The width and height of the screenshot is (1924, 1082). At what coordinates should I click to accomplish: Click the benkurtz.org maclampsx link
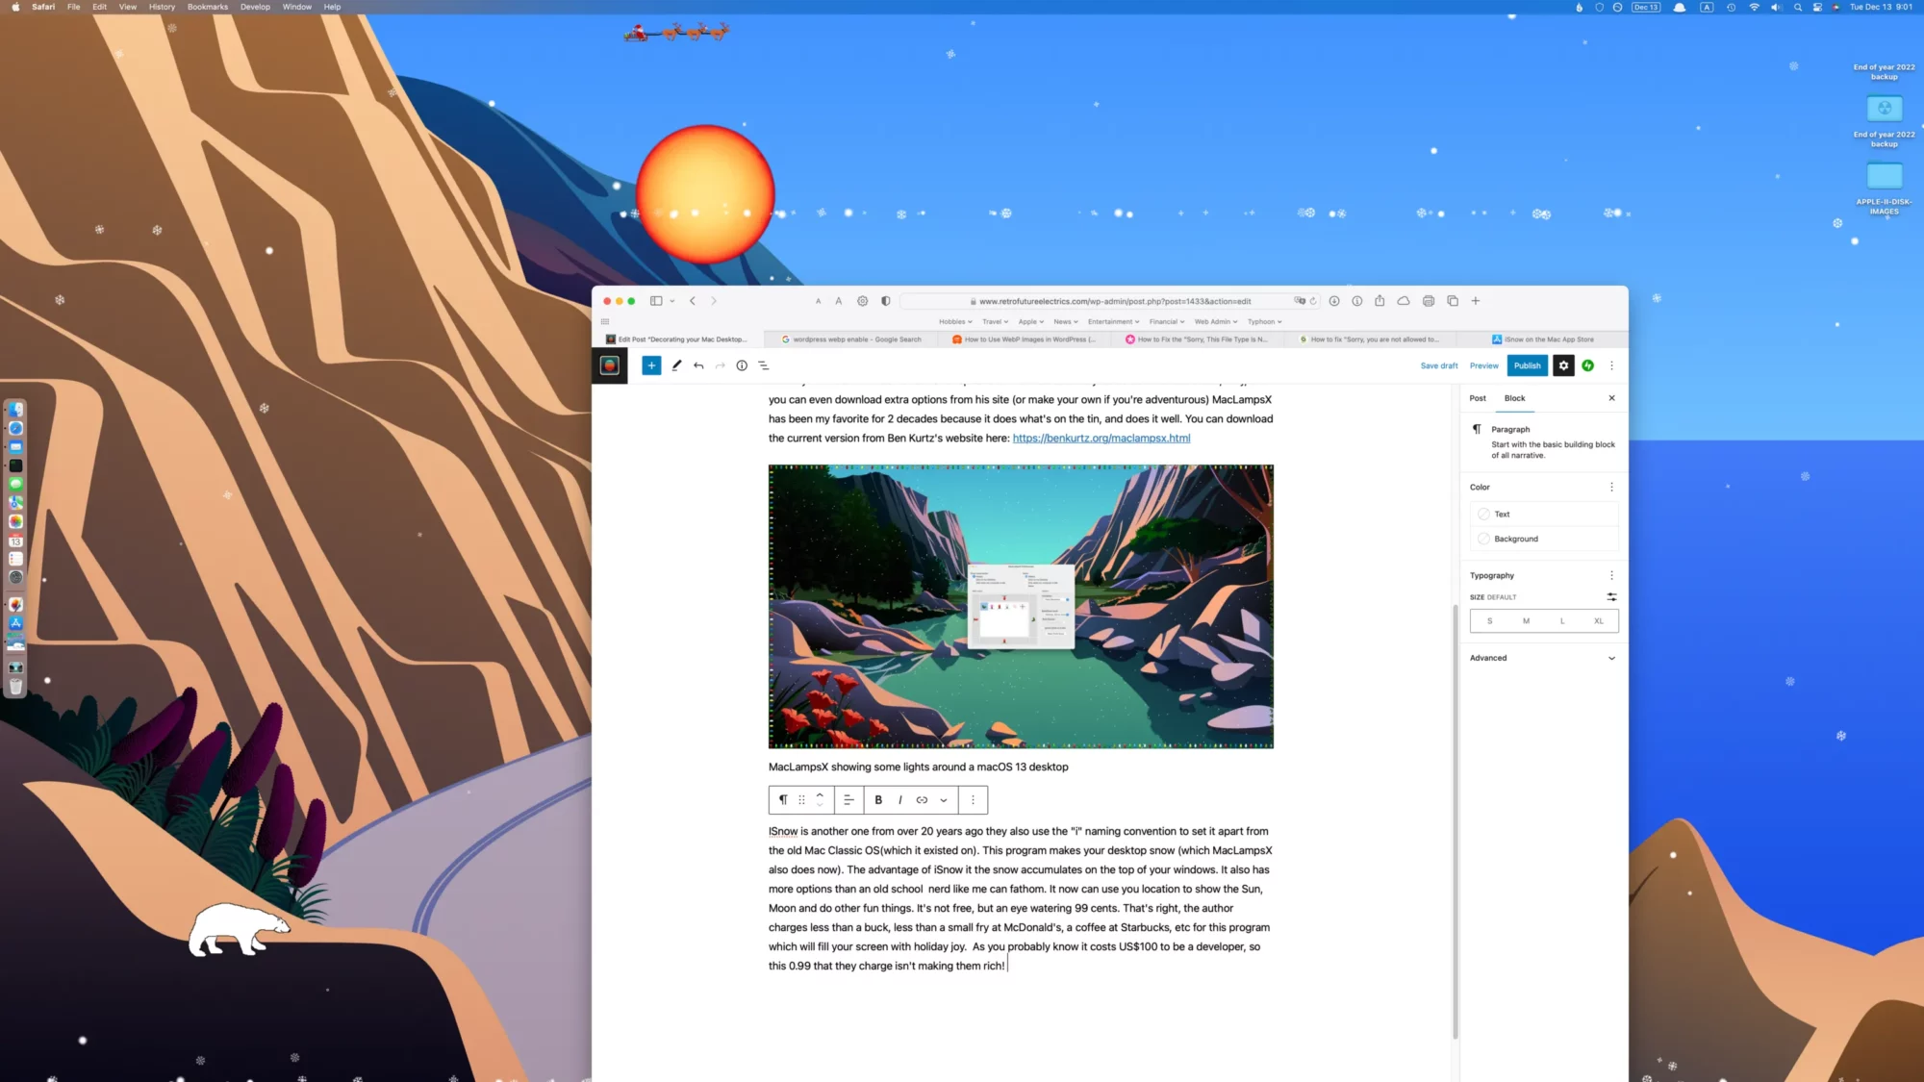[x=1101, y=439]
